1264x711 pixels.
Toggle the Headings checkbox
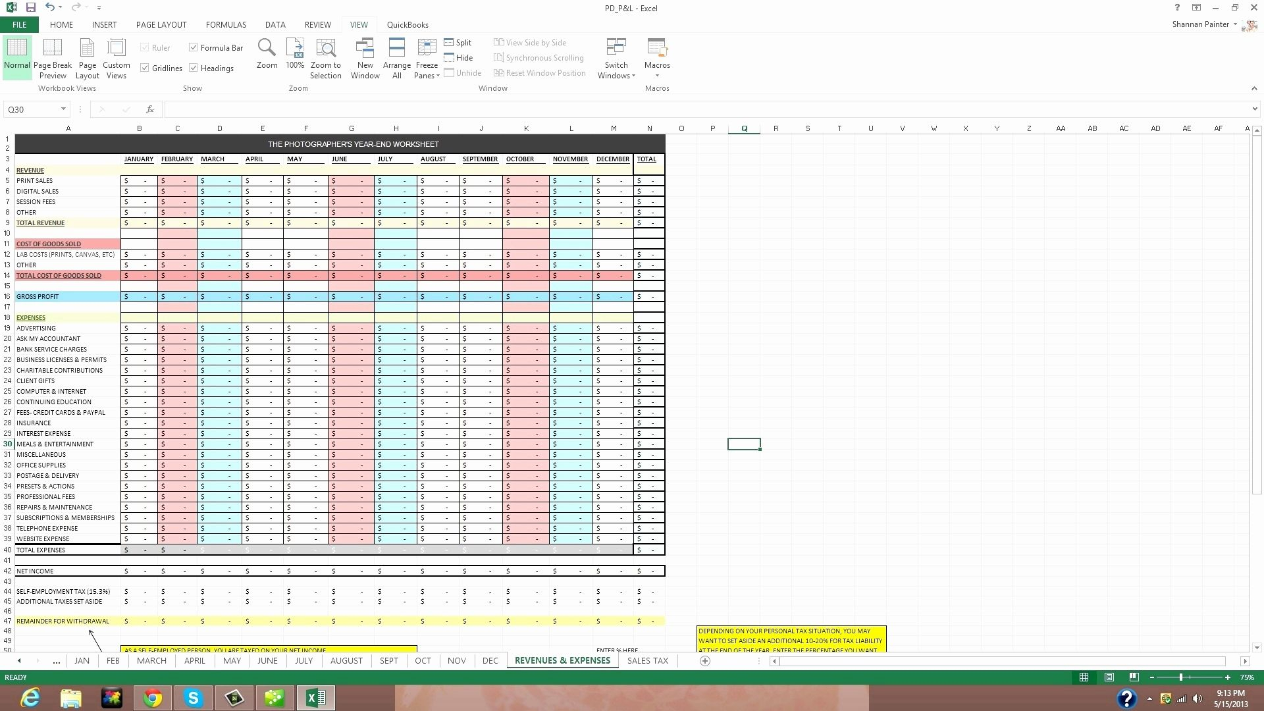[194, 68]
